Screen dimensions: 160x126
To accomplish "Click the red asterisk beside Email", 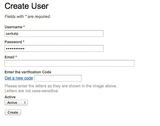I will pyautogui.click(x=16, y=57).
